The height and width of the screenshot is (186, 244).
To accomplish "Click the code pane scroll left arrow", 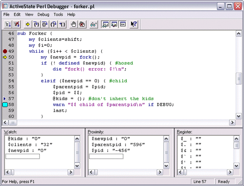I will [x=5, y=122].
